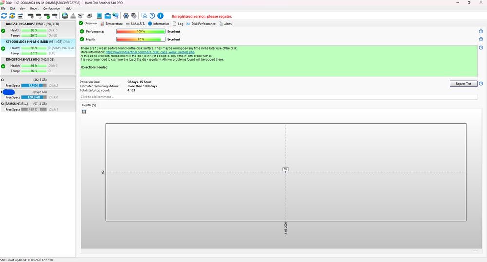Switch to the Overview tab

coord(88,23)
